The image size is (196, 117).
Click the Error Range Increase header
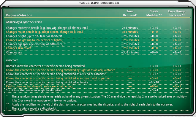click(177, 13)
